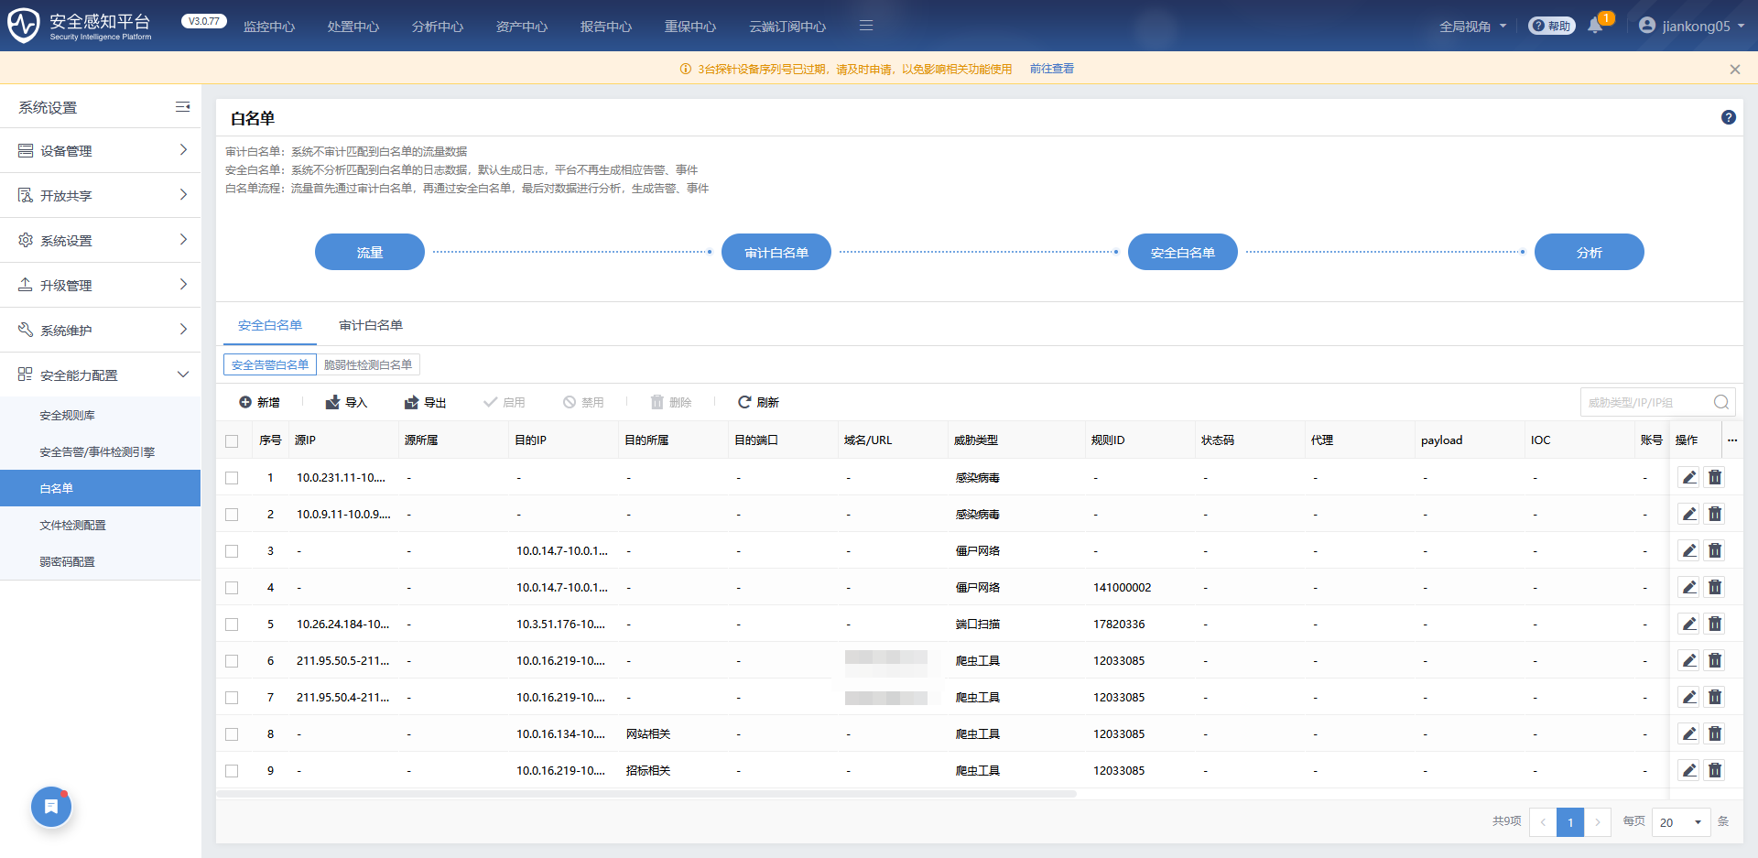
Task: Open the 全局视角 dropdown
Action: [x=1472, y=27]
